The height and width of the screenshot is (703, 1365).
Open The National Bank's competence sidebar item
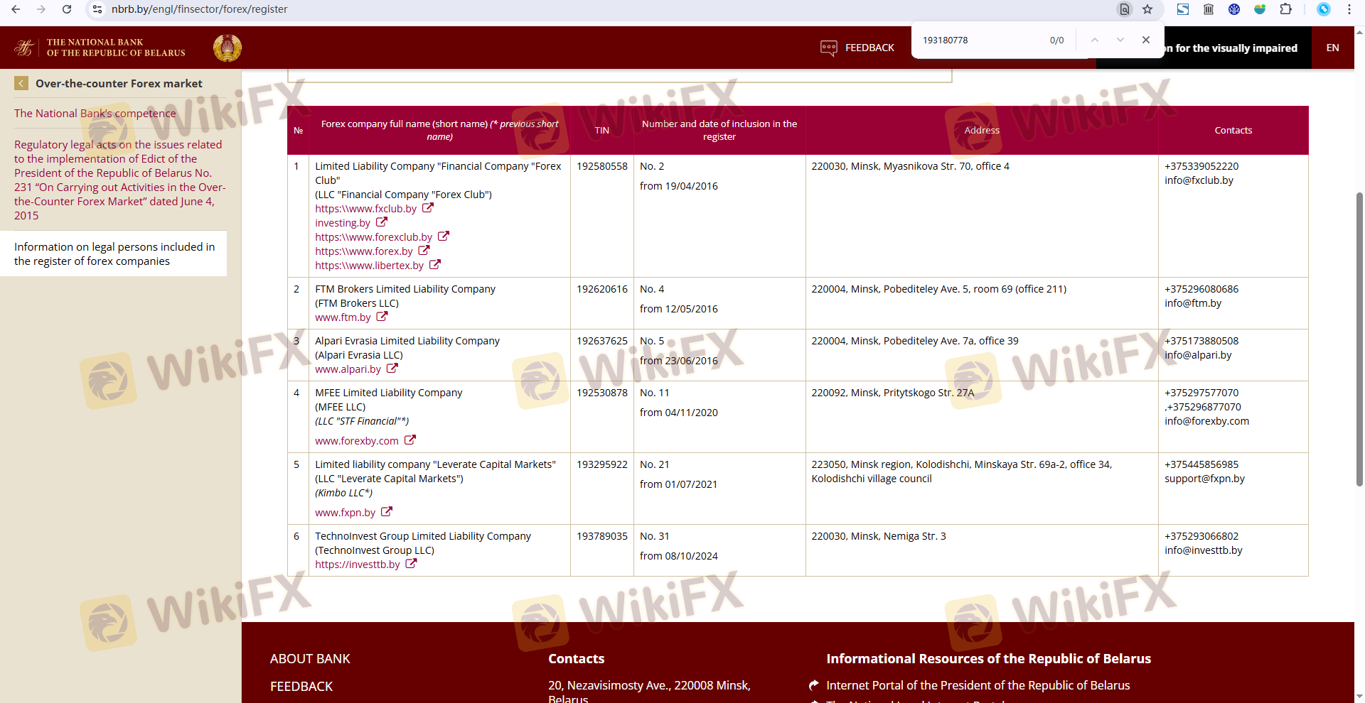(95, 114)
